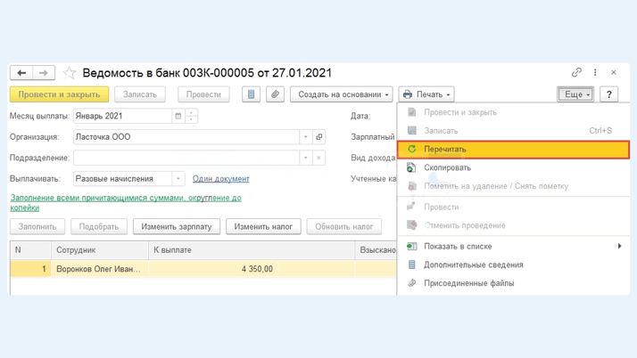This screenshot has height=358, width=637.
Task: Click the Записать toolbar button
Action: (140, 94)
